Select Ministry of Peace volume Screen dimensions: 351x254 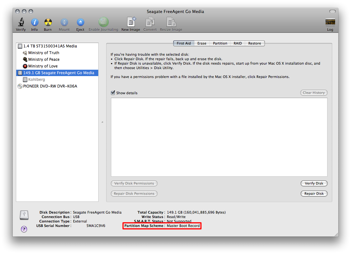[57, 60]
